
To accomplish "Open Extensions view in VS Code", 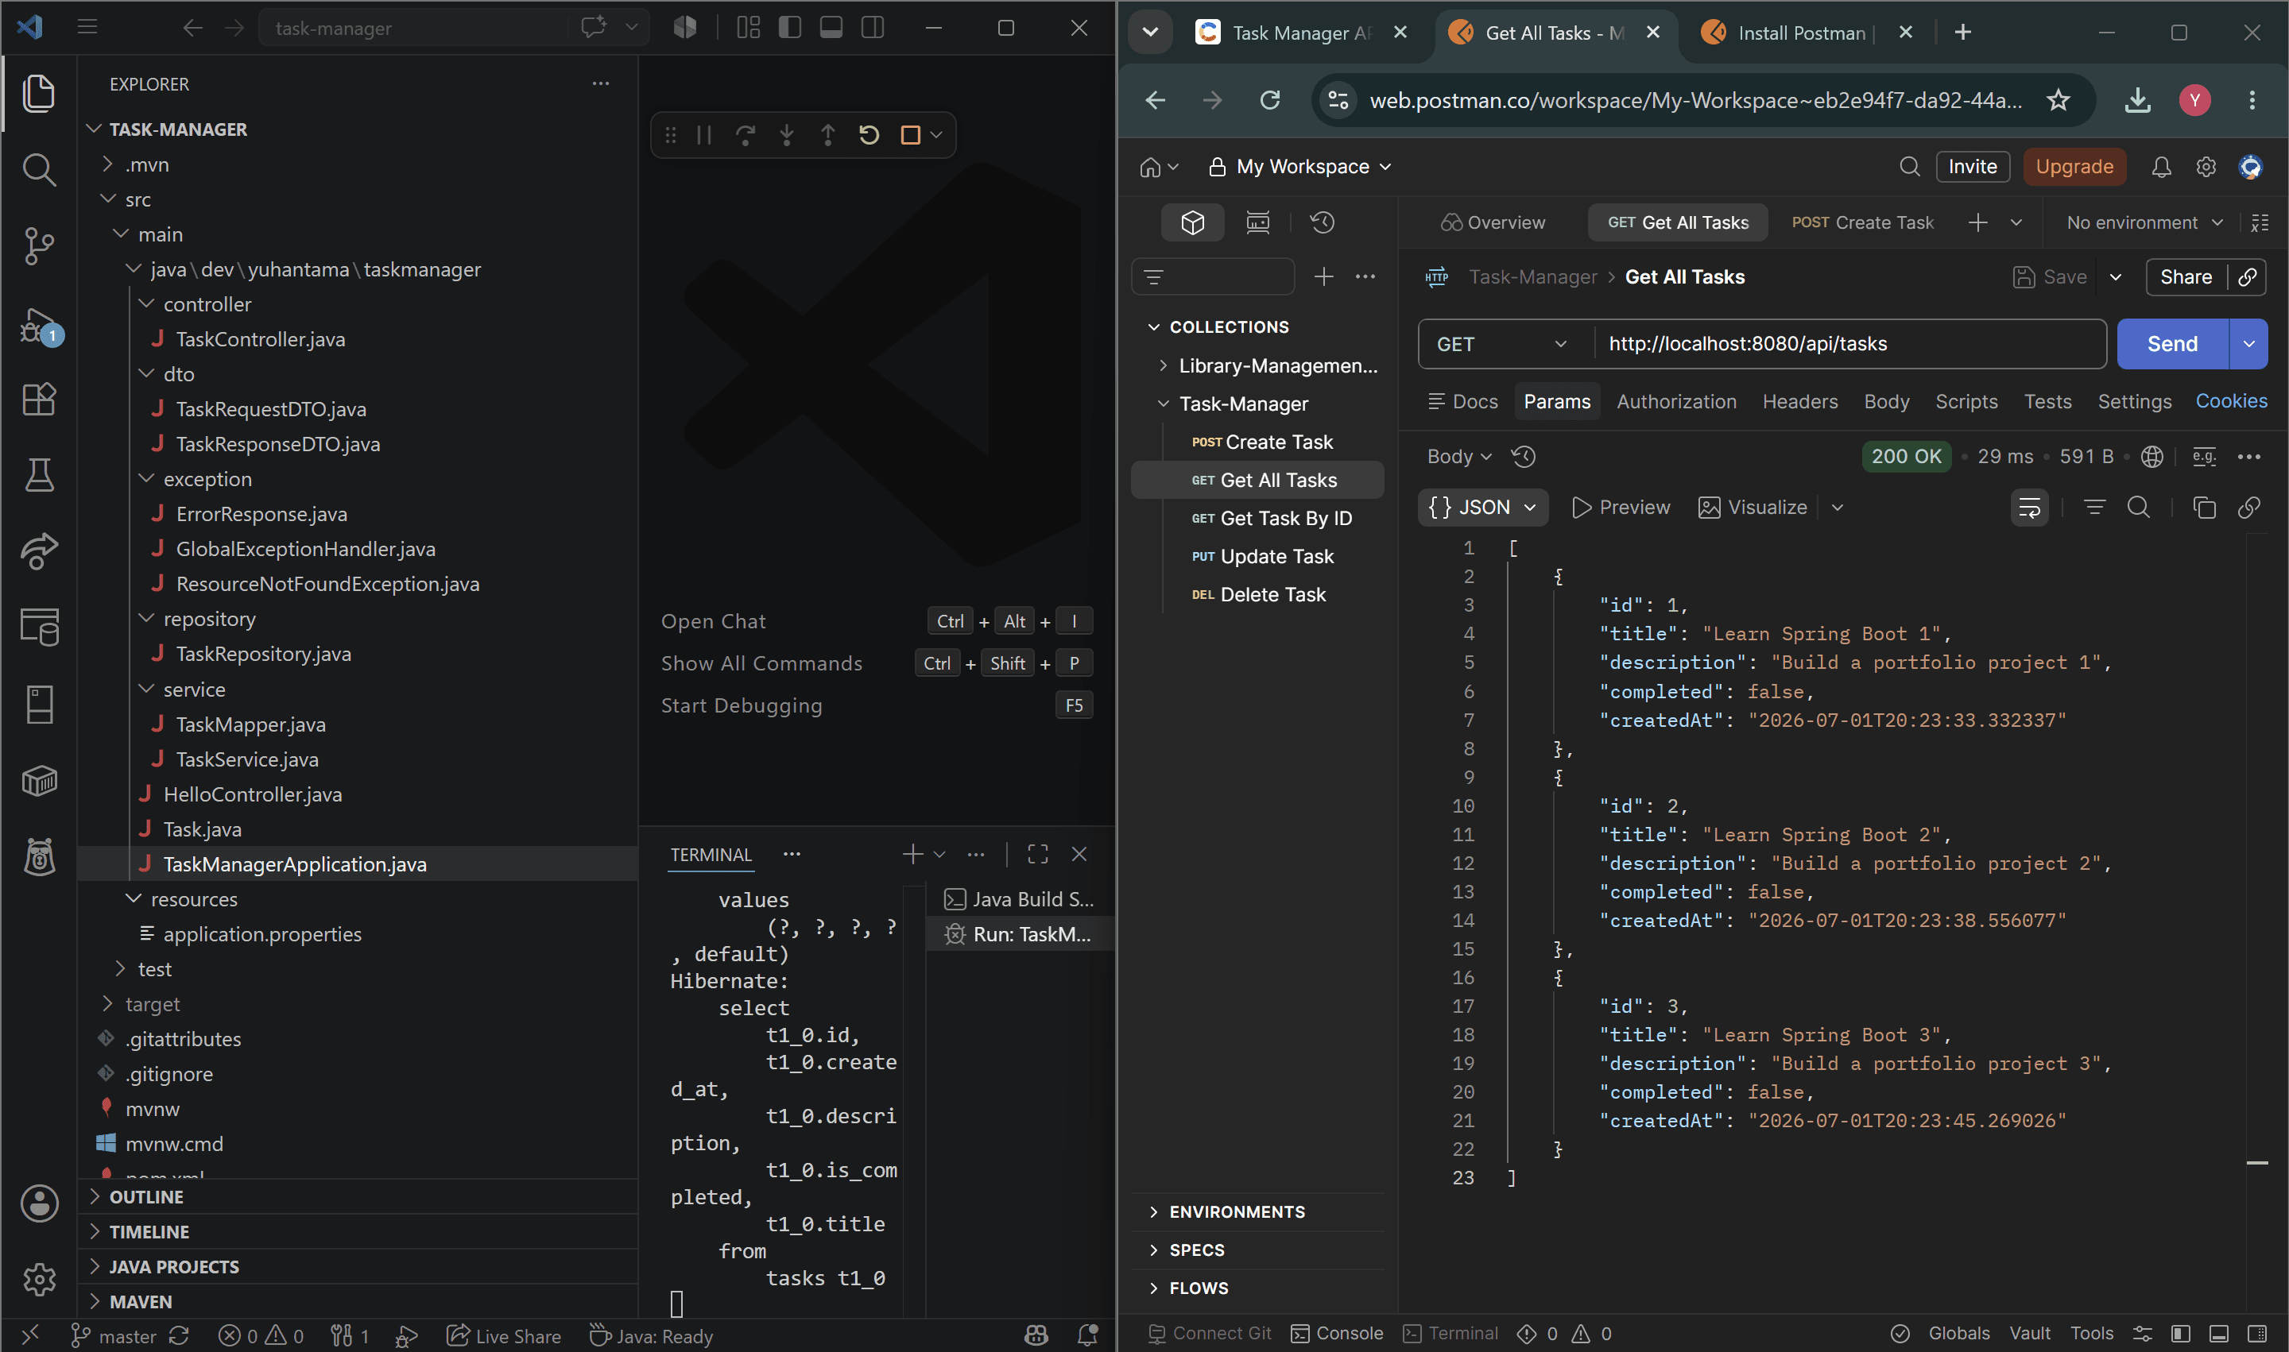I will click(x=38, y=398).
